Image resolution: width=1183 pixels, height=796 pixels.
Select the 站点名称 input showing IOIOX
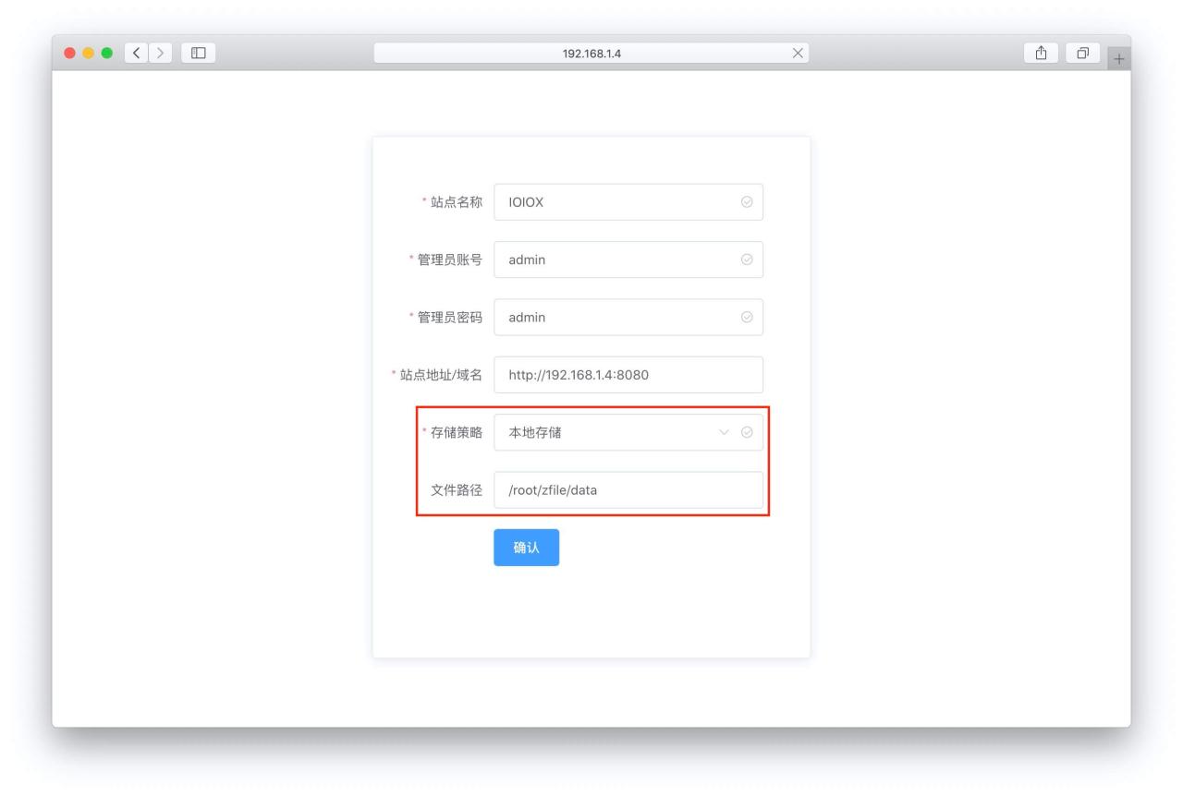pyautogui.click(x=610, y=201)
